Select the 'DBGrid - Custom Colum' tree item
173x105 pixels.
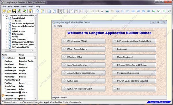[x=23, y=45]
